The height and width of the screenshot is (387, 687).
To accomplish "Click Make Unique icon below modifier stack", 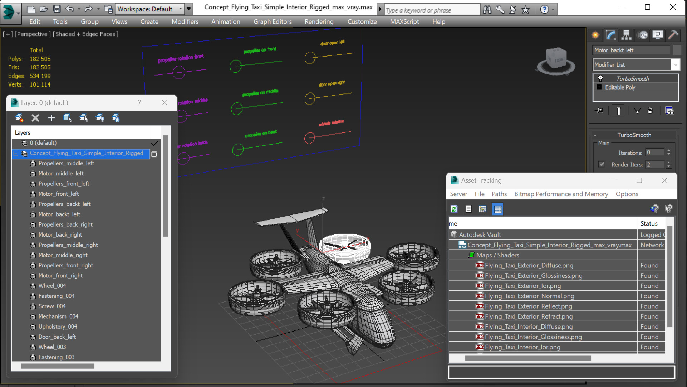I will click(x=637, y=111).
